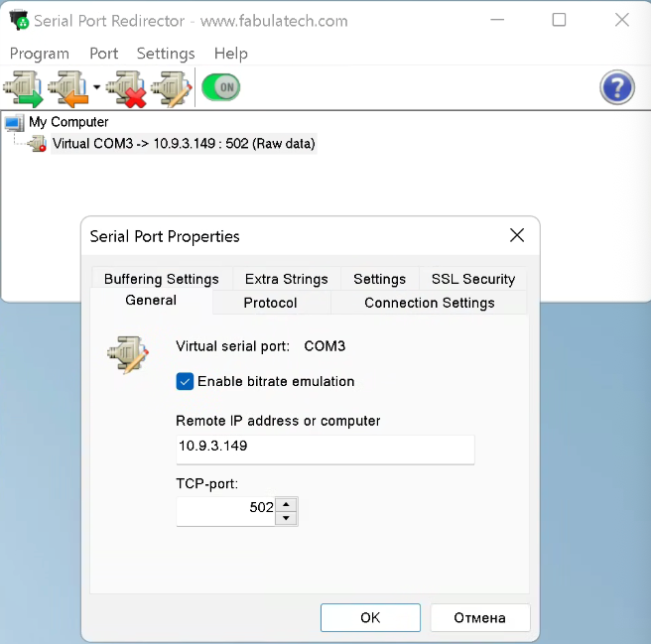Close the Serial Port Properties dialog

coord(517,235)
